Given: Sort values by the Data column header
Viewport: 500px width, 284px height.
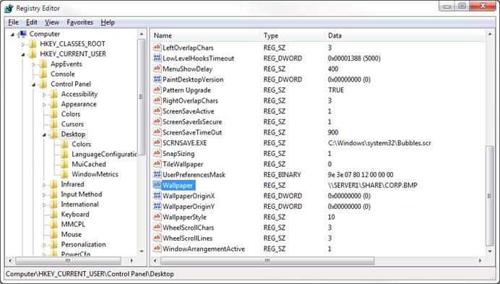Looking at the screenshot, I should click(405, 35).
